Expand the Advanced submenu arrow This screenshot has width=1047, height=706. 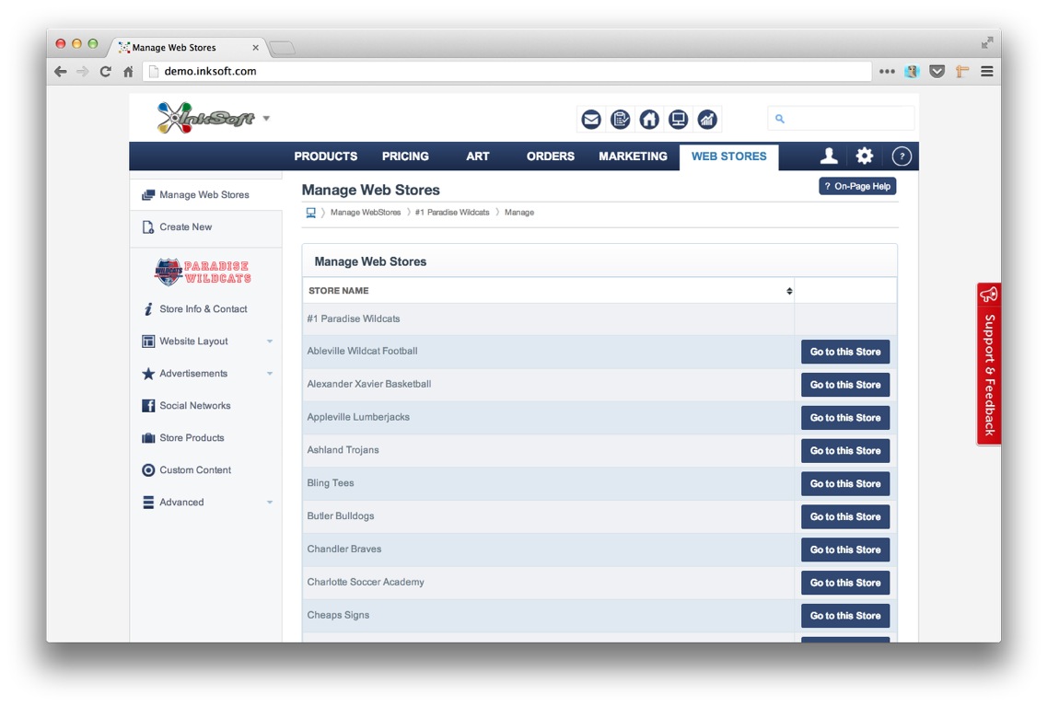click(270, 502)
